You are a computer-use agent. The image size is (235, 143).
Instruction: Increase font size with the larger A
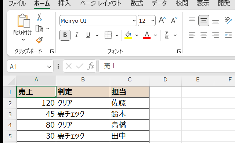click(162, 20)
